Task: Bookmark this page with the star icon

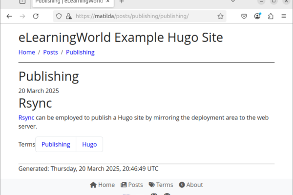Action: click(x=221, y=16)
